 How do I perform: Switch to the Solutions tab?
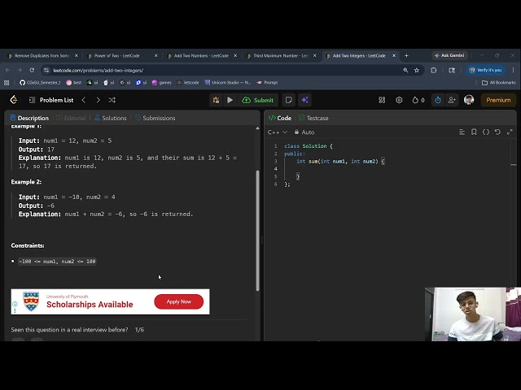tap(111, 118)
